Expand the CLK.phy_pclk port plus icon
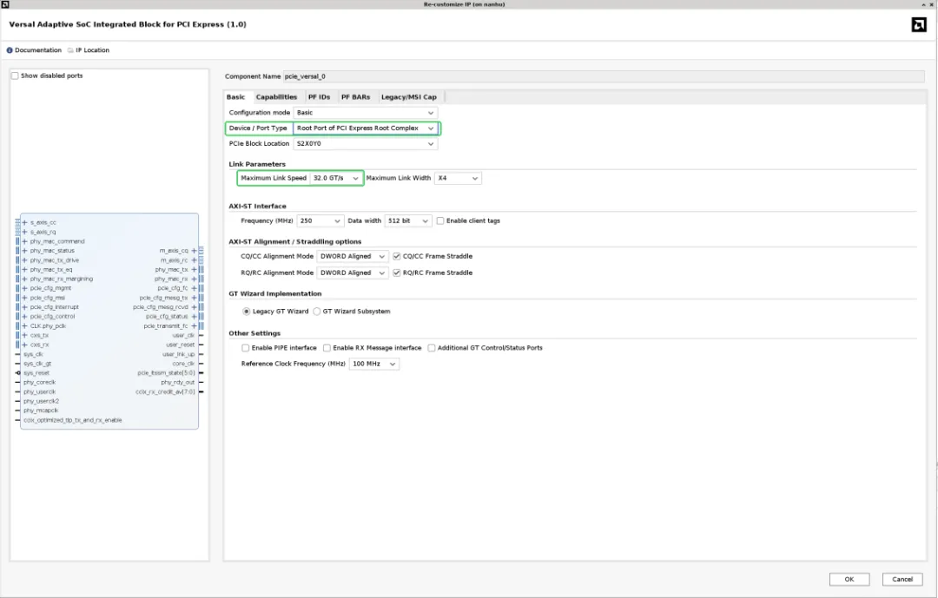The width and height of the screenshot is (938, 598). click(x=24, y=326)
